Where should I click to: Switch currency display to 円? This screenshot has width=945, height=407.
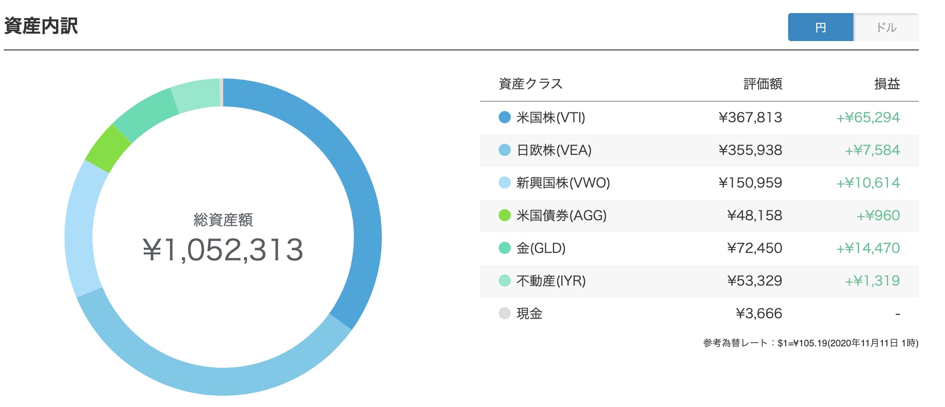(820, 27)
